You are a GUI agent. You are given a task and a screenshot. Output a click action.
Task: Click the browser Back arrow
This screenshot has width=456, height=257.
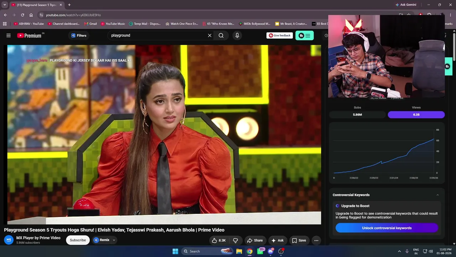[x=5, y=15]
